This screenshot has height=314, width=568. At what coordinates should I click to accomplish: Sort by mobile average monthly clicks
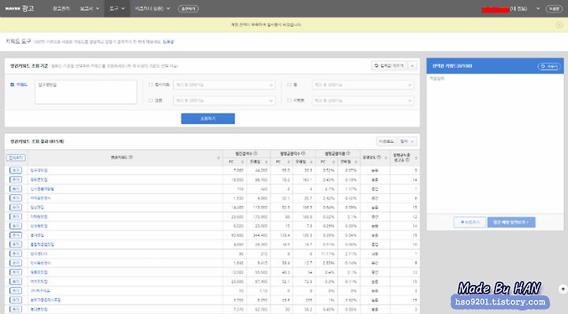[x=312, y=162]
